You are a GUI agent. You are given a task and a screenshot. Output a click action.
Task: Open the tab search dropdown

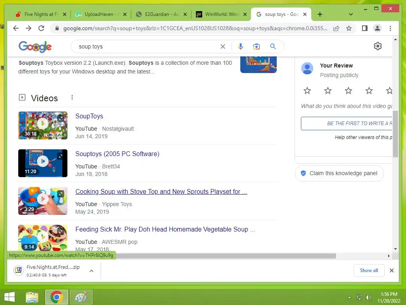coord(351,14)
